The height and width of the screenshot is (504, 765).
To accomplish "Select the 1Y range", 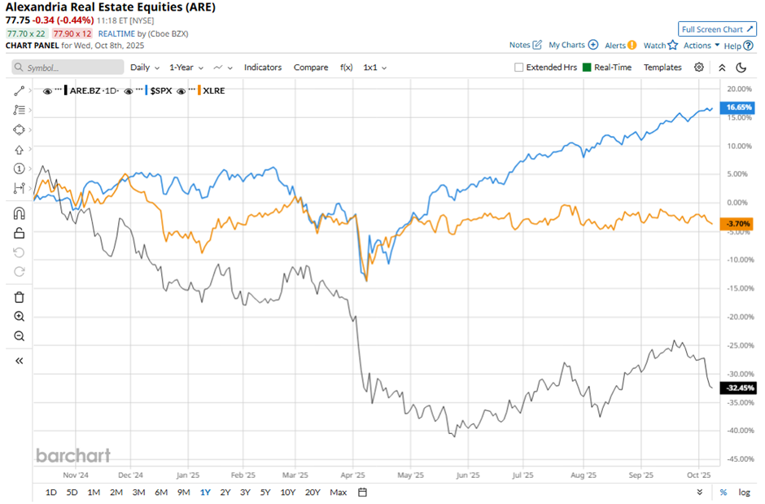I will pyautogui.click(x=205, y=493).
